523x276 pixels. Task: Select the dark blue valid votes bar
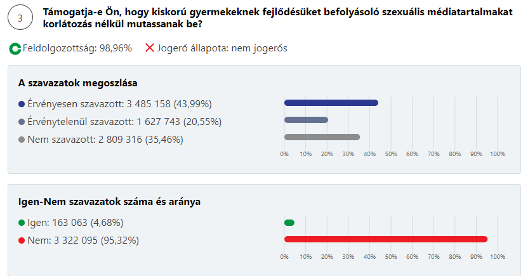[331, 103]
